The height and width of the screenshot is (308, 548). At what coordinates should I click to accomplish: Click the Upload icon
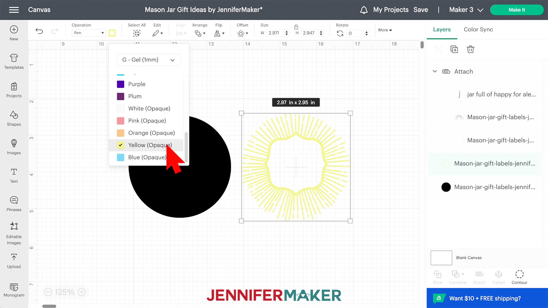click(x=14, y=257)
